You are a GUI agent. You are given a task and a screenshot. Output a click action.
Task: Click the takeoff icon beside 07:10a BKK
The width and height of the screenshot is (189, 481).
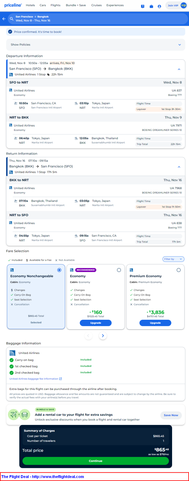(x=16, y=201)
